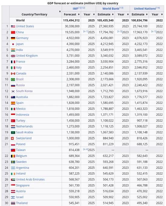Image resolution: width=166 pixels, height=206 pixels.
Task: Click the Canada flag icon
Action: tap(13, 74)
